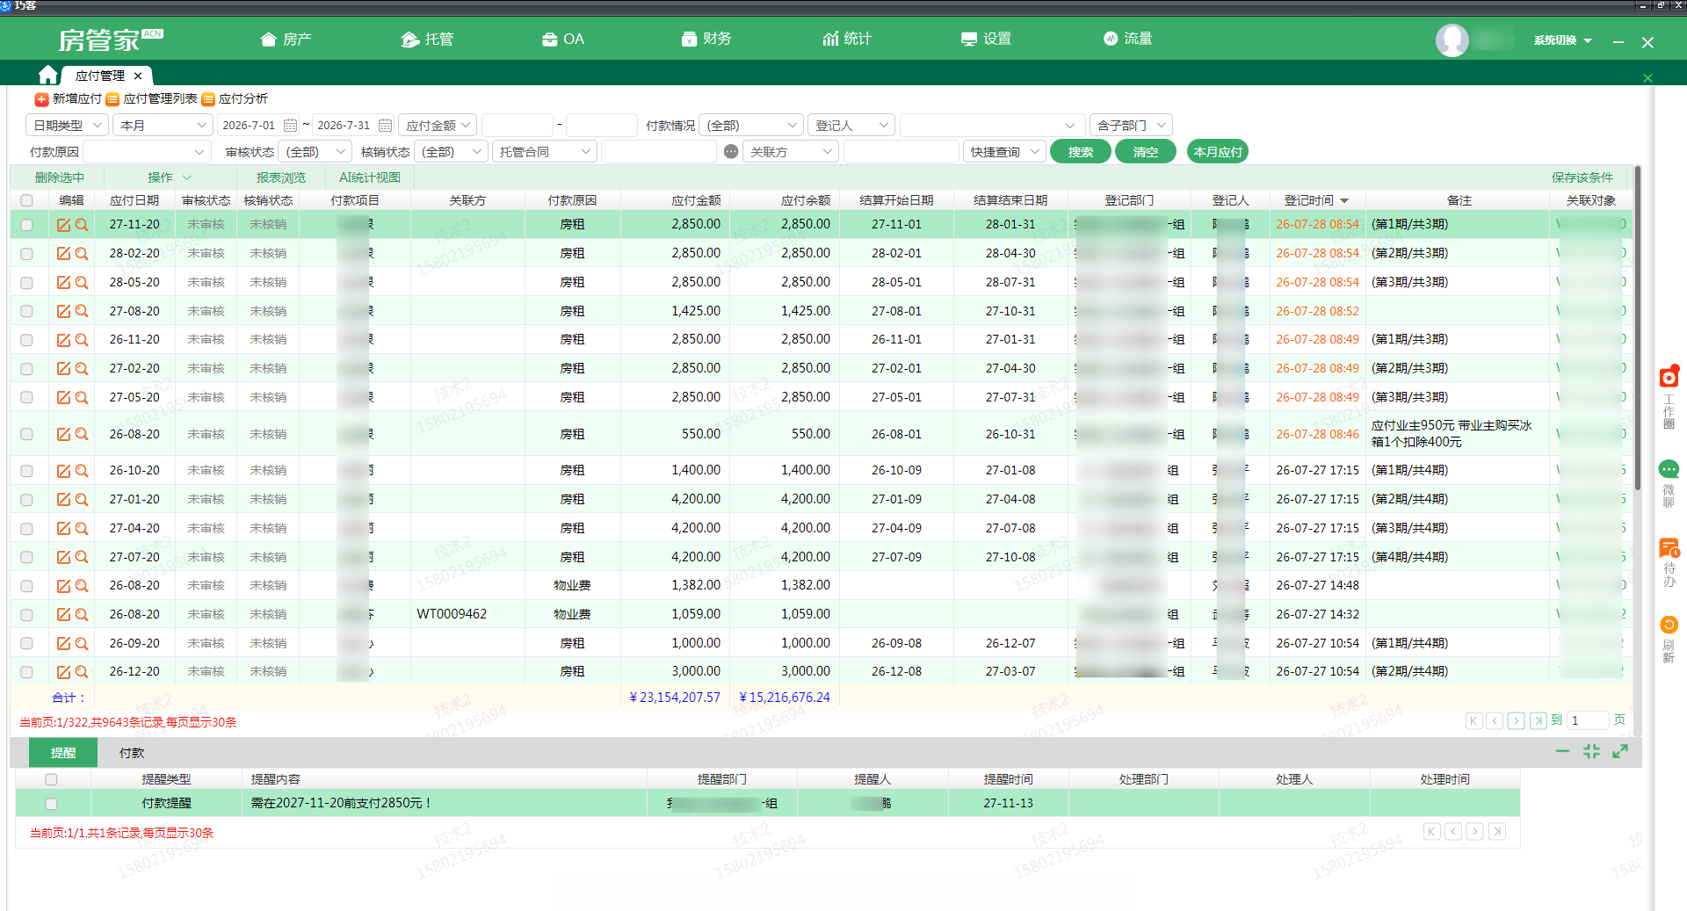Open the 托管合同 dropdown
The height and width of the screenshot is (911, 1687).
(544, 152)
